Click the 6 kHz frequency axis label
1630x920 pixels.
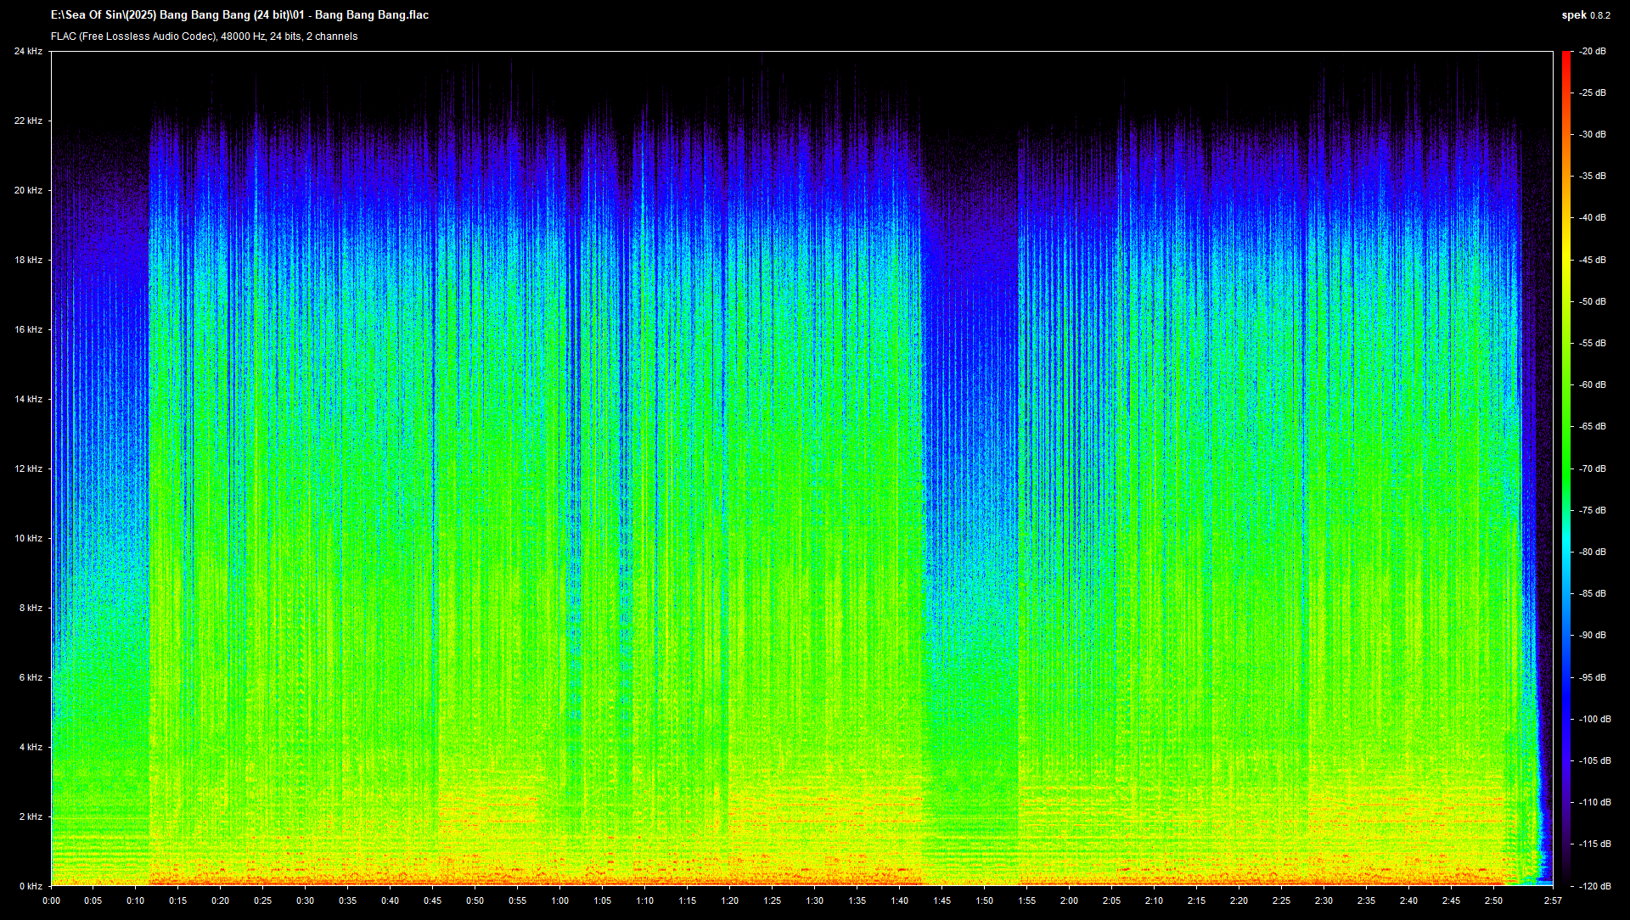click(x=30, y=677)
